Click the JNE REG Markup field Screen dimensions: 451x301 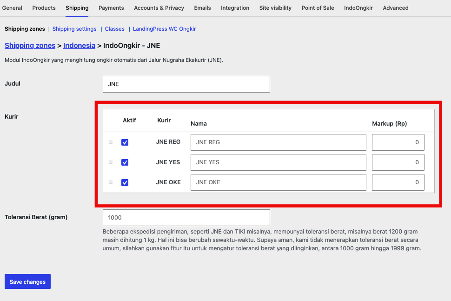[x=398, y=142]
